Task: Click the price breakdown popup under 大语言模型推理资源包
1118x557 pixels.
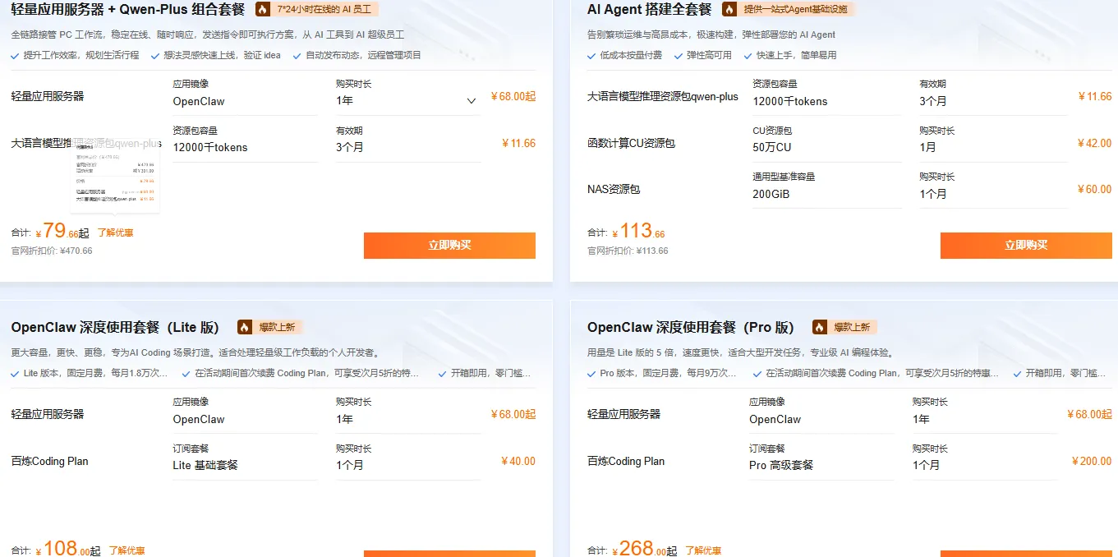Action: tap(115, 177)
